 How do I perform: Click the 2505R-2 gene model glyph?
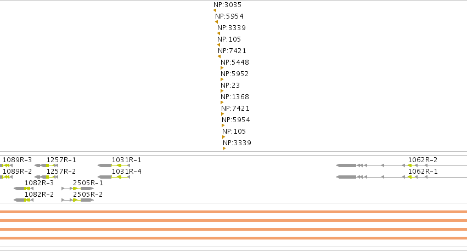(78, 200)
